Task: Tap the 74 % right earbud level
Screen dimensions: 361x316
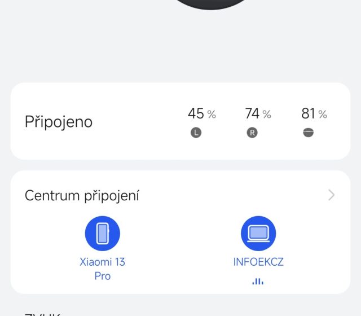Action: (x=252, y=114)
